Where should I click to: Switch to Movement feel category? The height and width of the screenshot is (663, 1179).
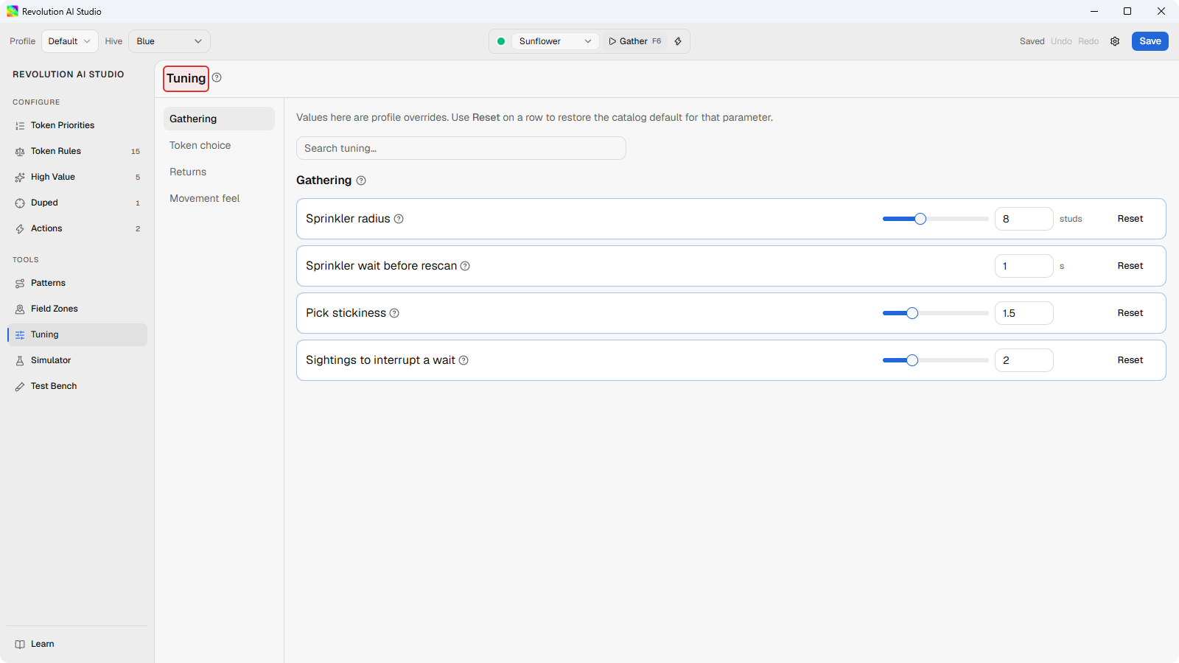click(219, 198)
